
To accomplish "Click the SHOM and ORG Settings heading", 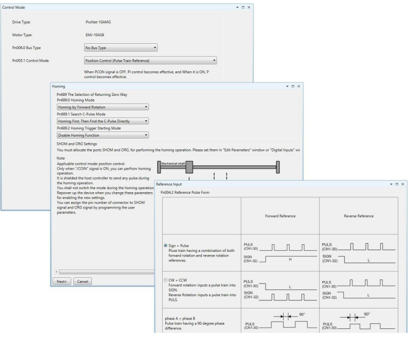I will (x=76, y=144).
